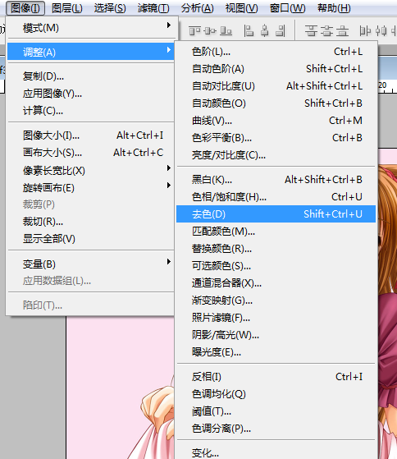Click the distribute left edges icon

pos(365,30)
